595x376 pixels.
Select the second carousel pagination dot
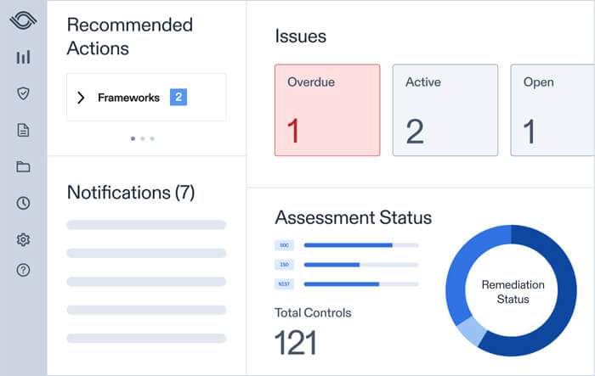click(142, 137)
